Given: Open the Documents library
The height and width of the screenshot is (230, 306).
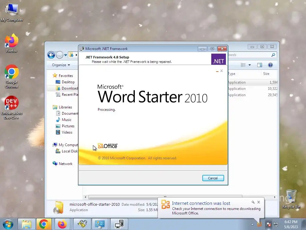Looking at the screenshot, I should (67, 114).
